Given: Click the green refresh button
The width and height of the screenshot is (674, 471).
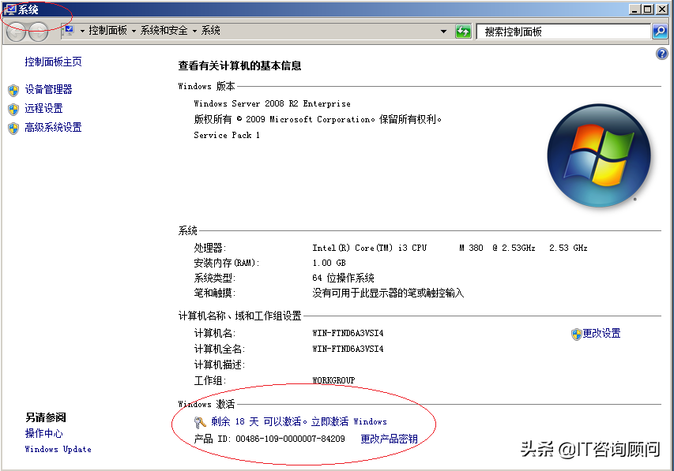Looking at the screenshot, I should click(463, 32).
